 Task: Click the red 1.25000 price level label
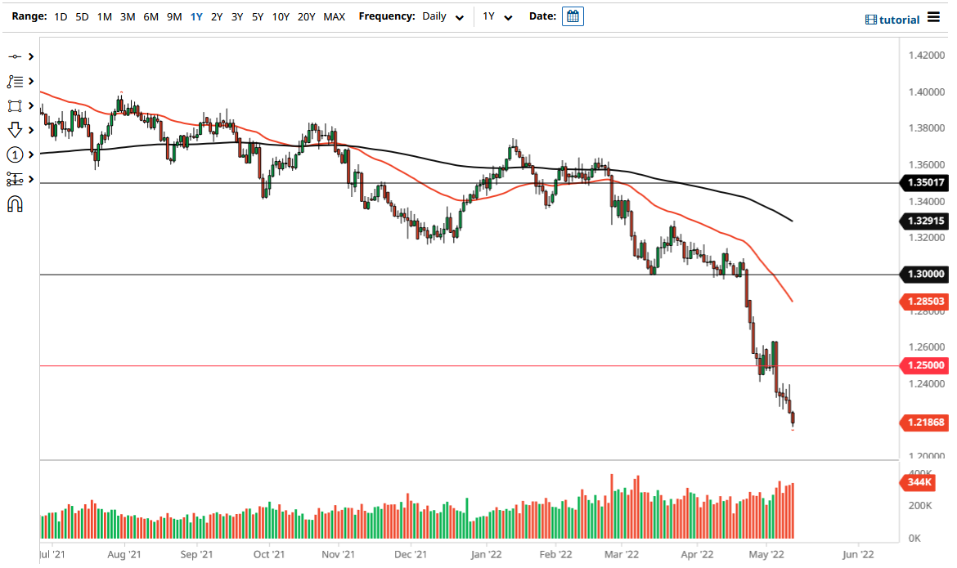tap(925, 365)
